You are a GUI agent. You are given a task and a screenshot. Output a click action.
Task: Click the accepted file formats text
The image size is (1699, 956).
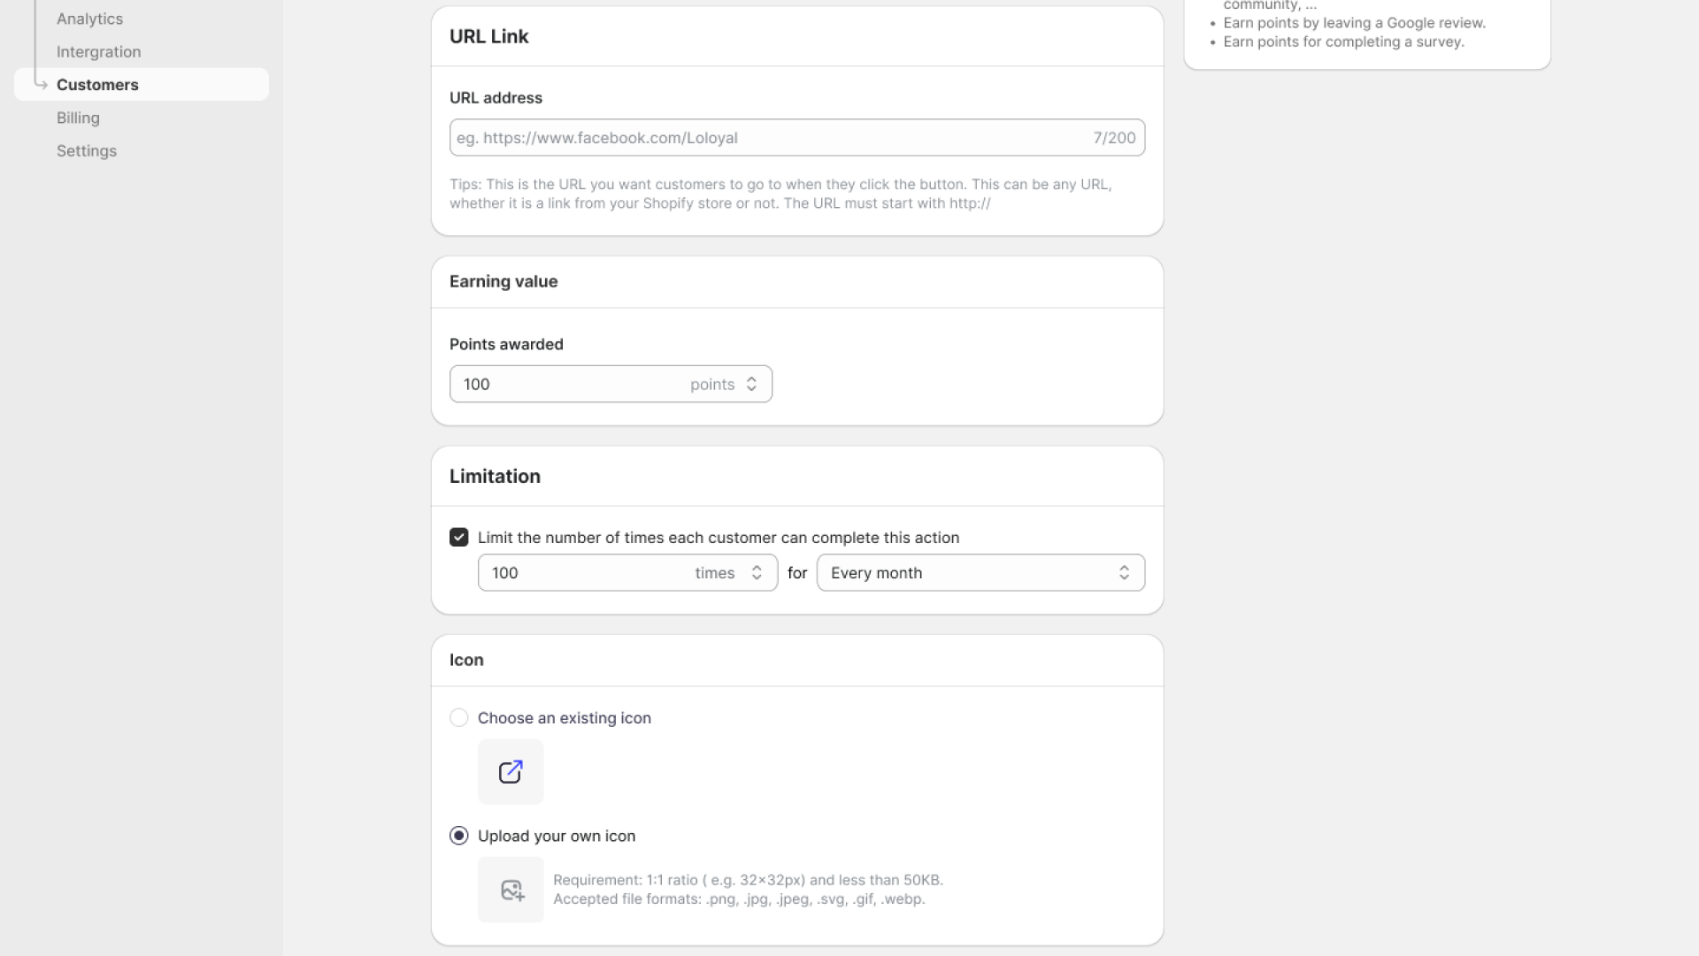(739, 899)
